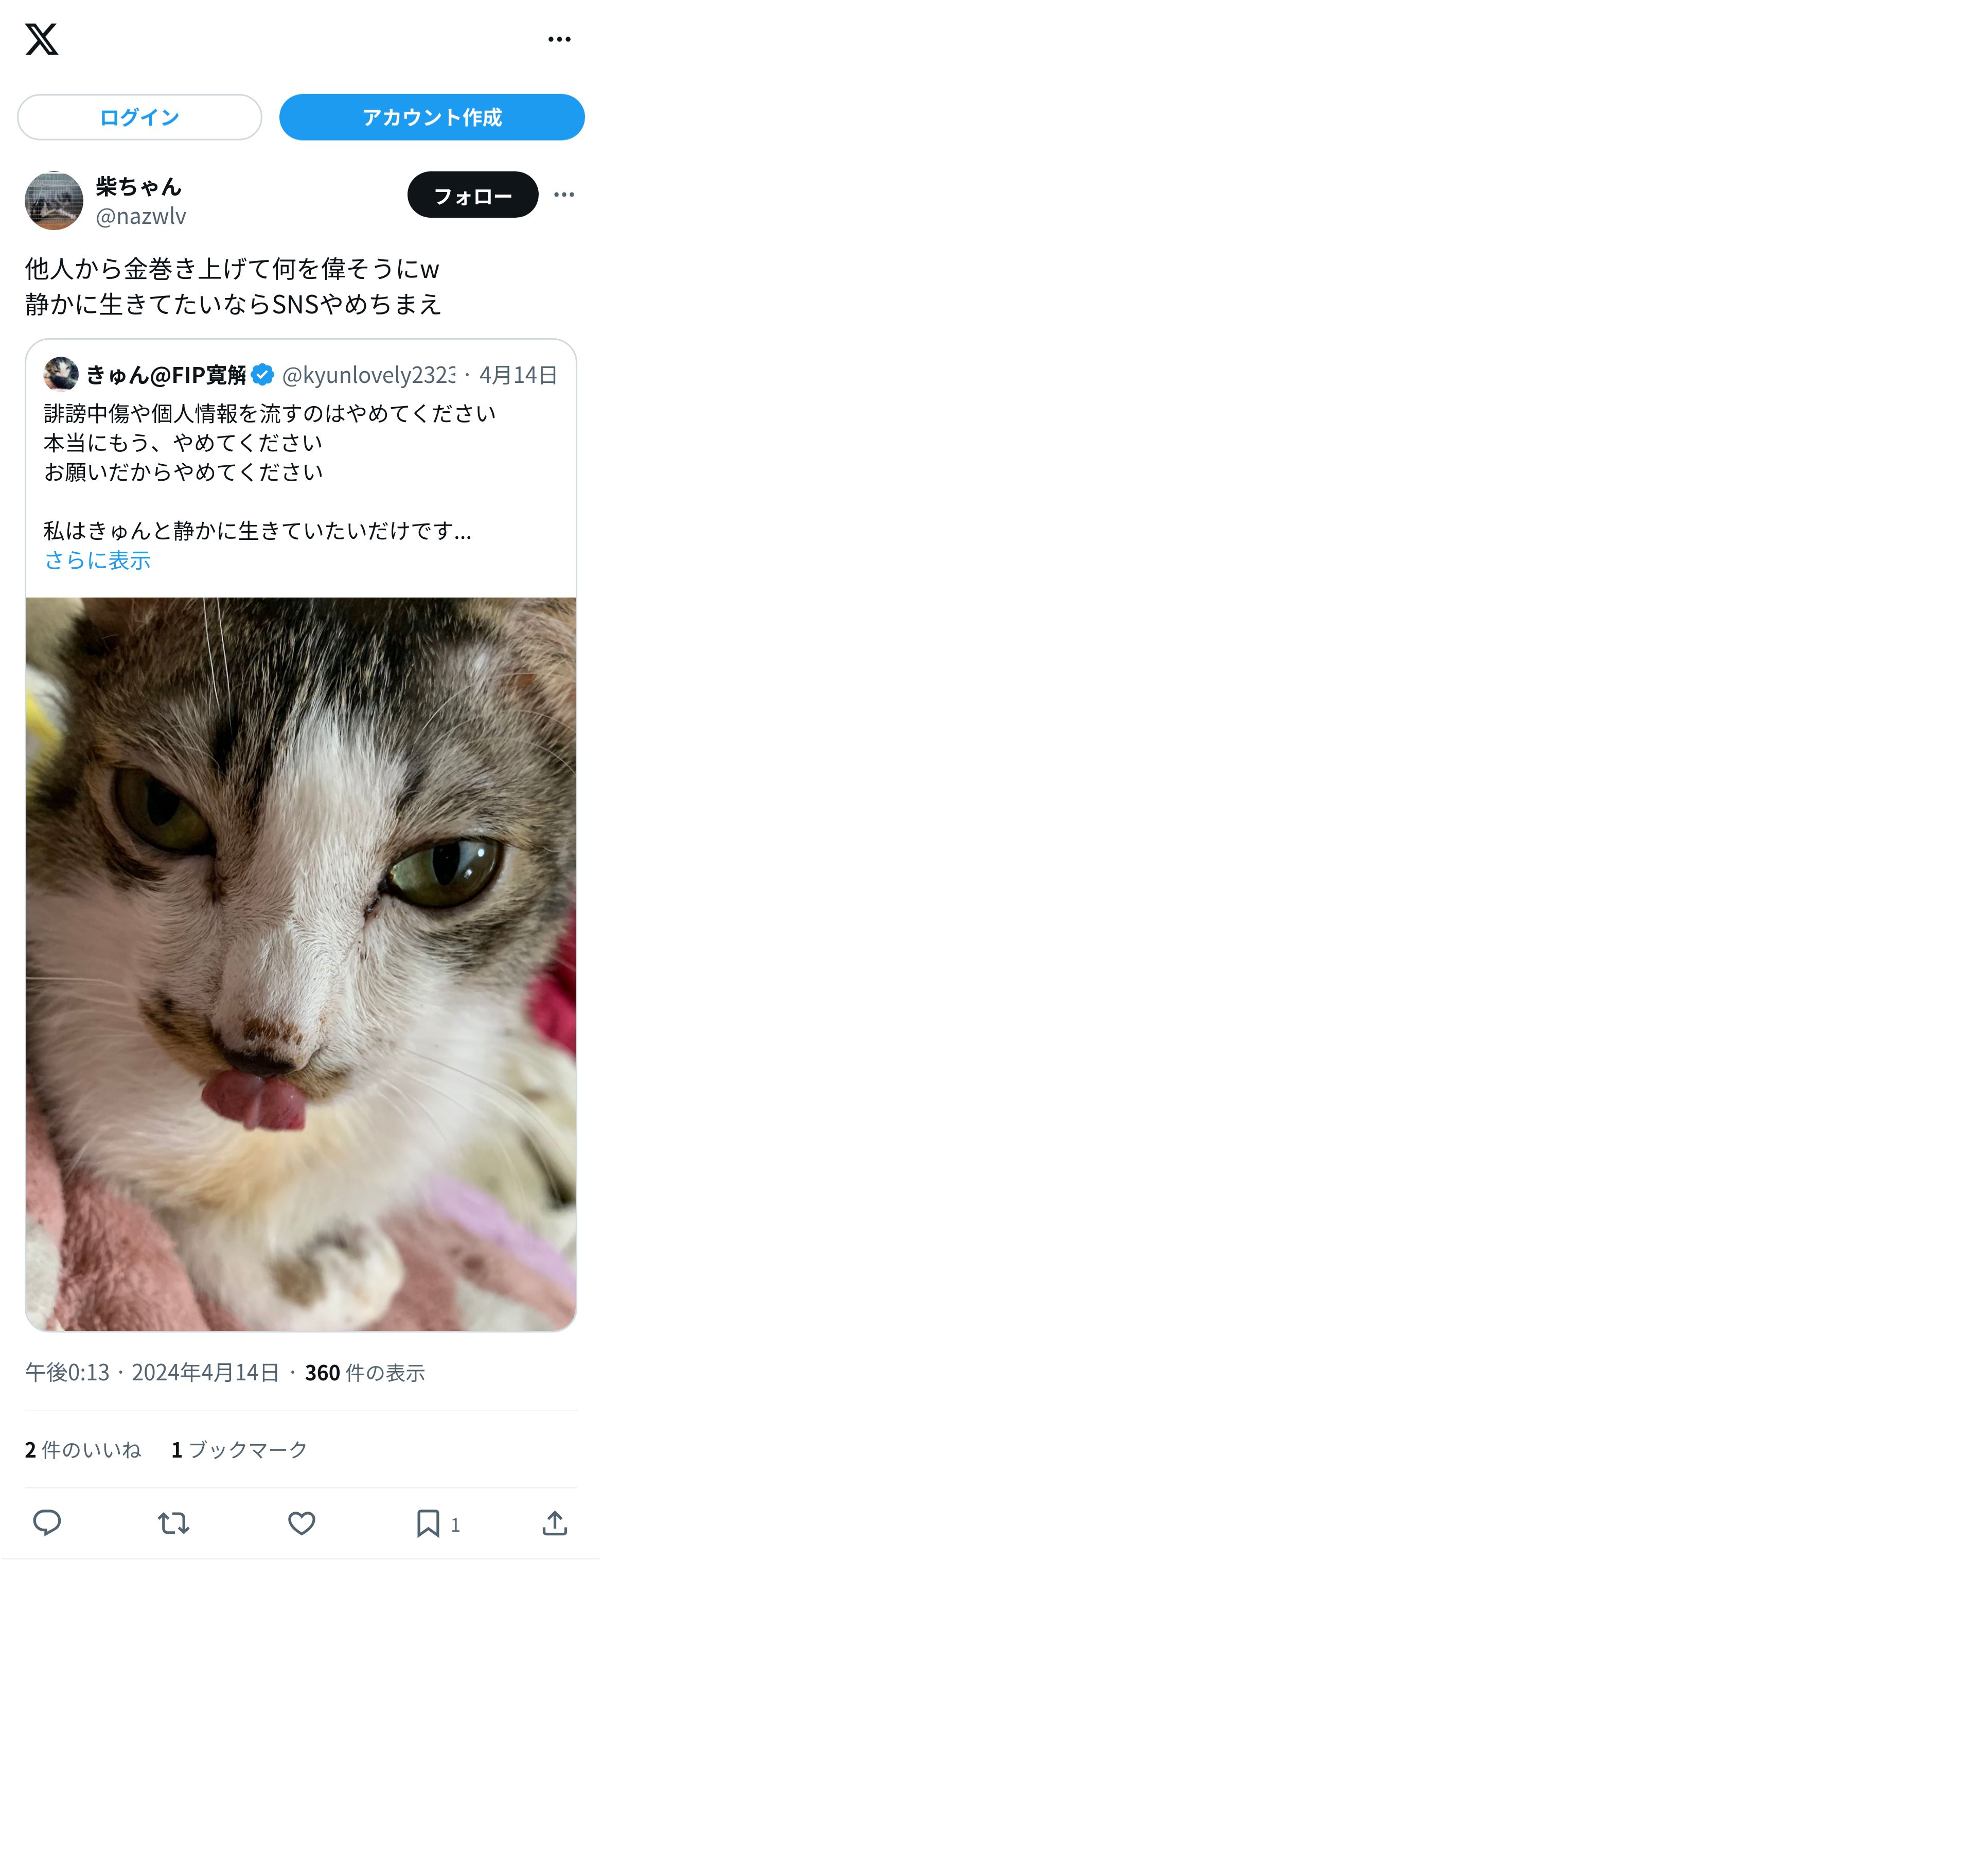Click the X logo icon

42,39
